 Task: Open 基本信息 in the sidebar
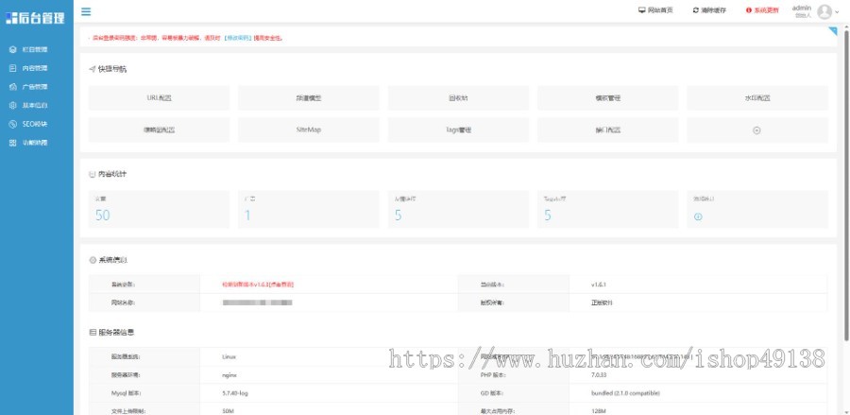[35, 105]
